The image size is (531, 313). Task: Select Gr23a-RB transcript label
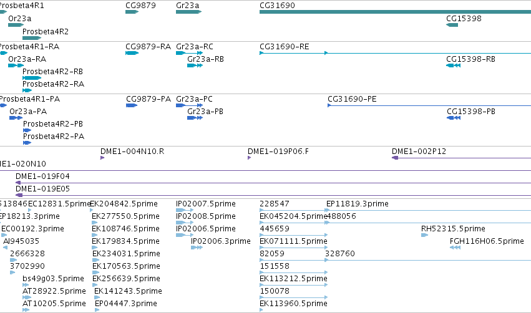click(x=205, y=59)
